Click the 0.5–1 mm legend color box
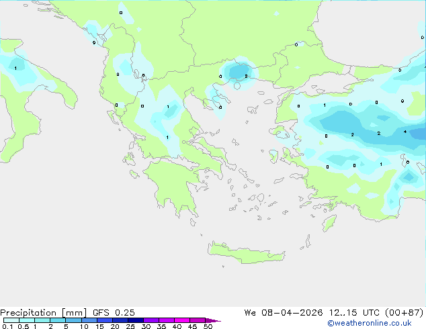Viewport: 426px width, 329px height. (x=27, y=320)
